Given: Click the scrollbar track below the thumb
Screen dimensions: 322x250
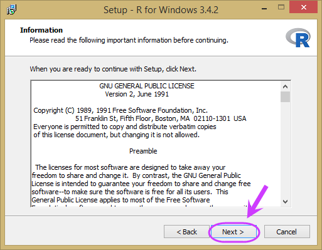Looking at the screenshot, I should pyautogui.click(x=285, y=149).
